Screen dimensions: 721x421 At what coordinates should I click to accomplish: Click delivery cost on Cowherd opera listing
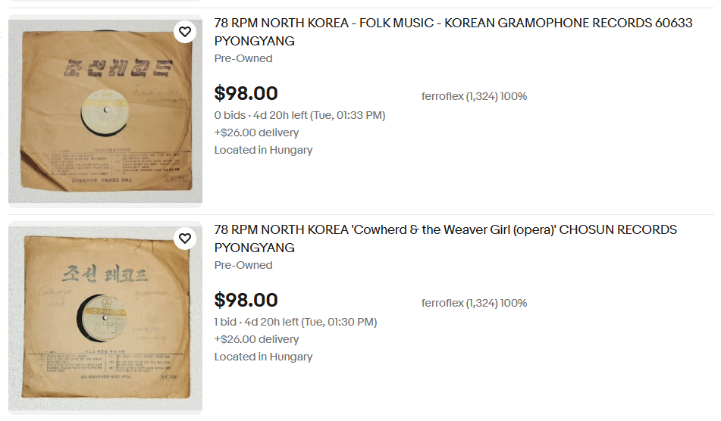point(256,339)
